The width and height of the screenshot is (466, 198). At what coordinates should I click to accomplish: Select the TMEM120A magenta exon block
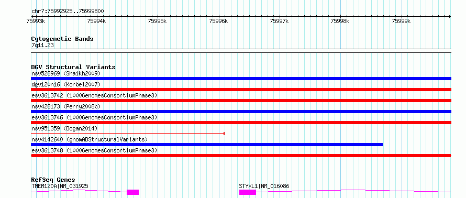click(x=132, y=192)
